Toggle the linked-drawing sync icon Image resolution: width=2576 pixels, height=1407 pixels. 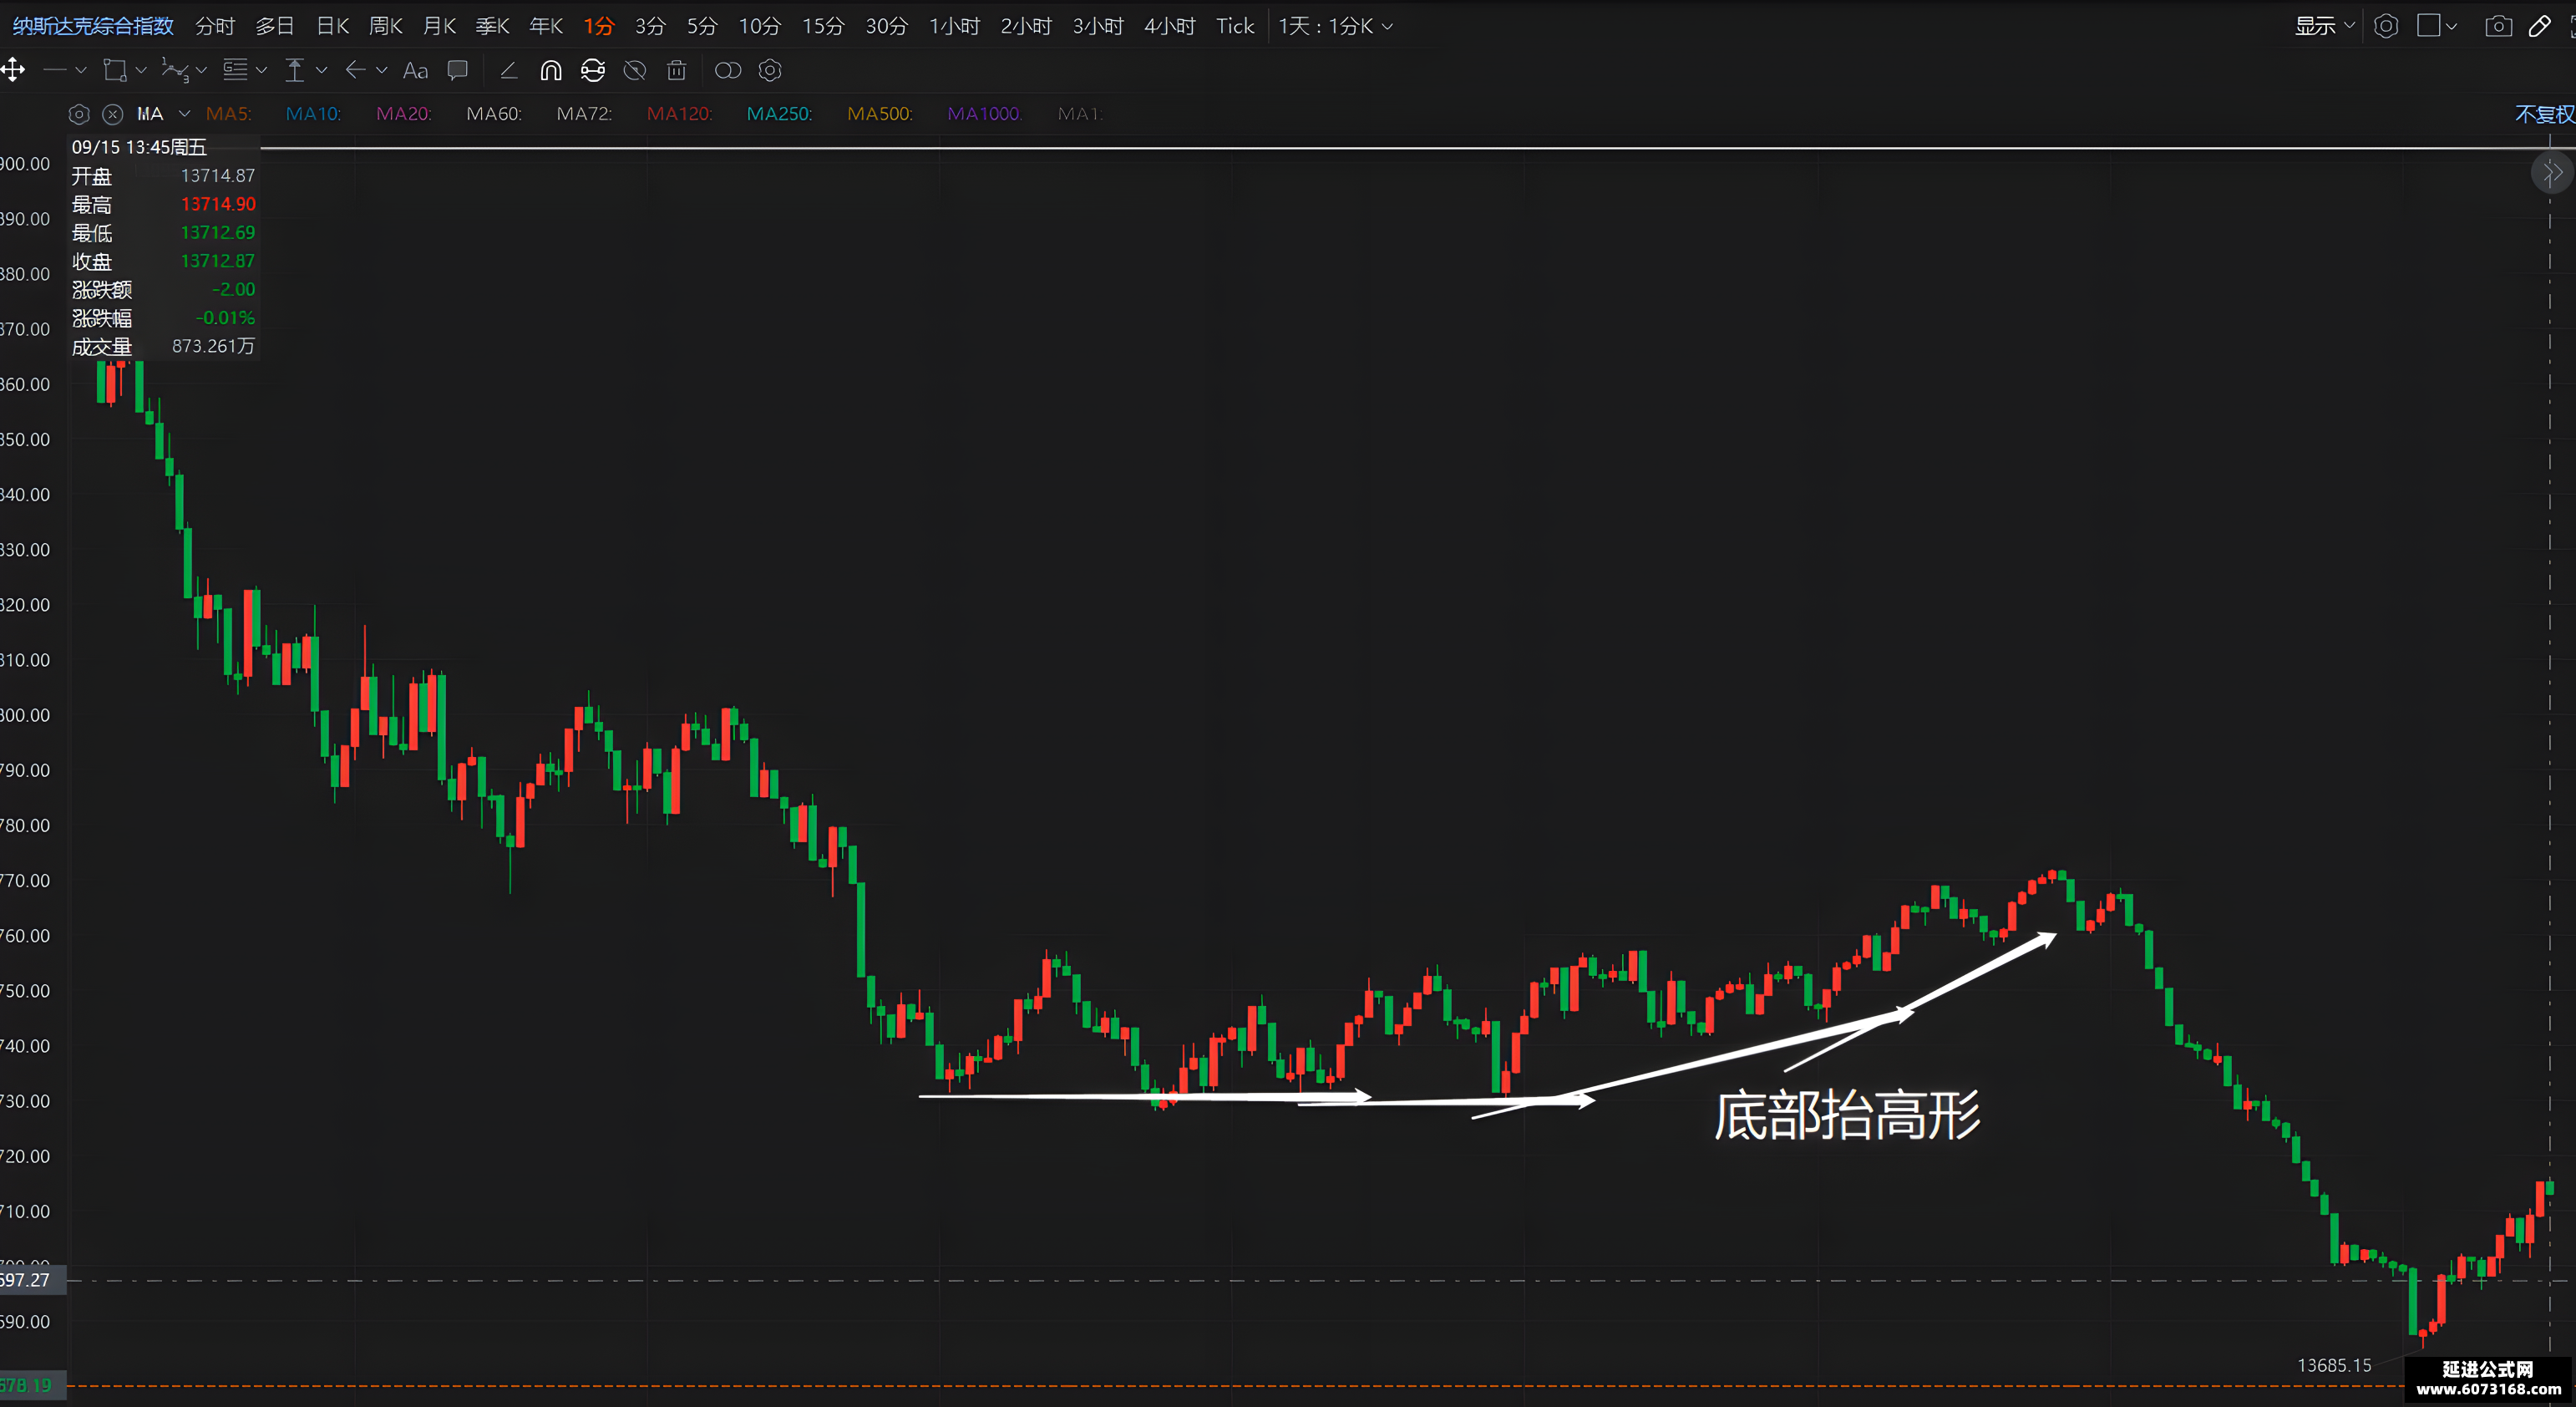pos(593,70)
